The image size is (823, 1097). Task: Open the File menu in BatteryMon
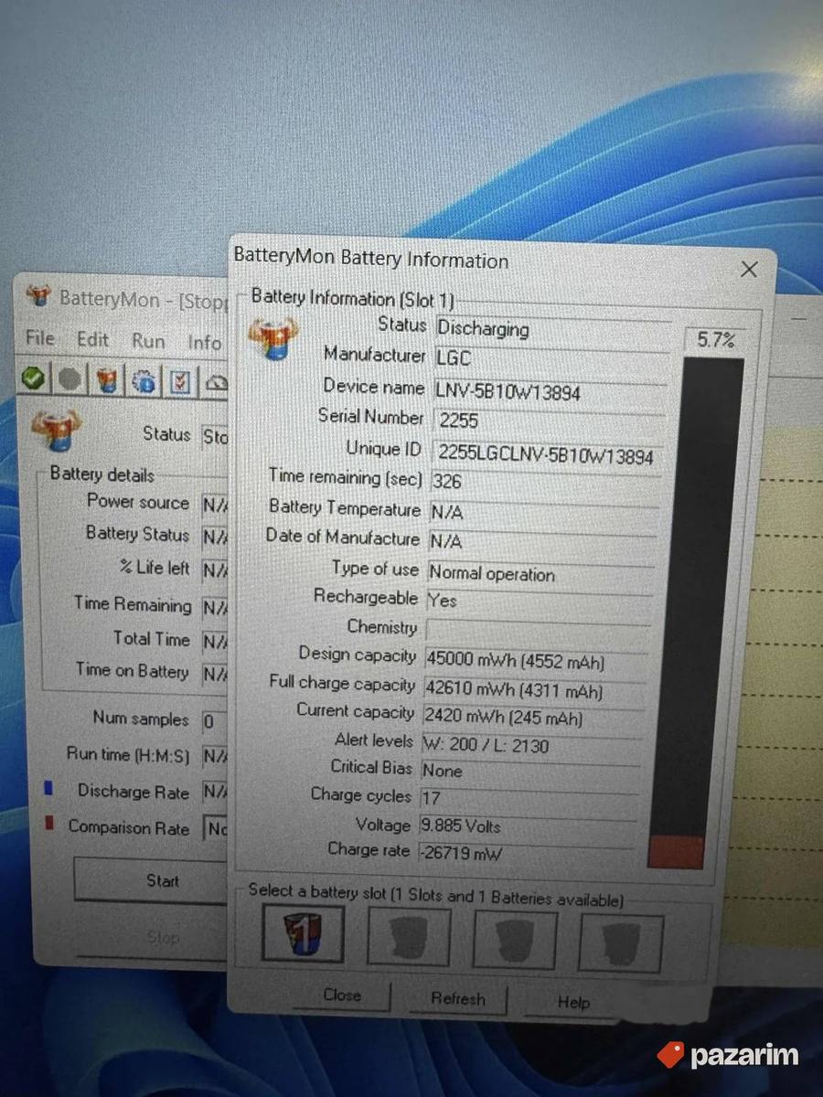point(40,338)
